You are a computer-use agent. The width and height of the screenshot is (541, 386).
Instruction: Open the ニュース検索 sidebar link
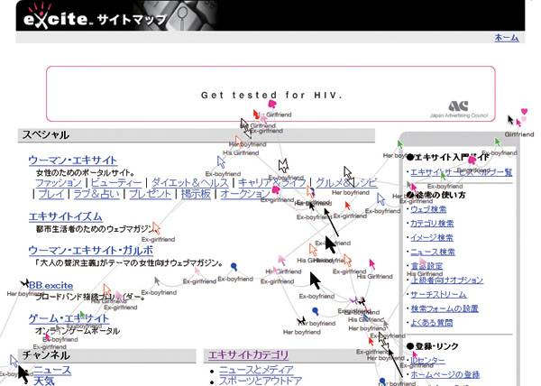tap(433, 252)
